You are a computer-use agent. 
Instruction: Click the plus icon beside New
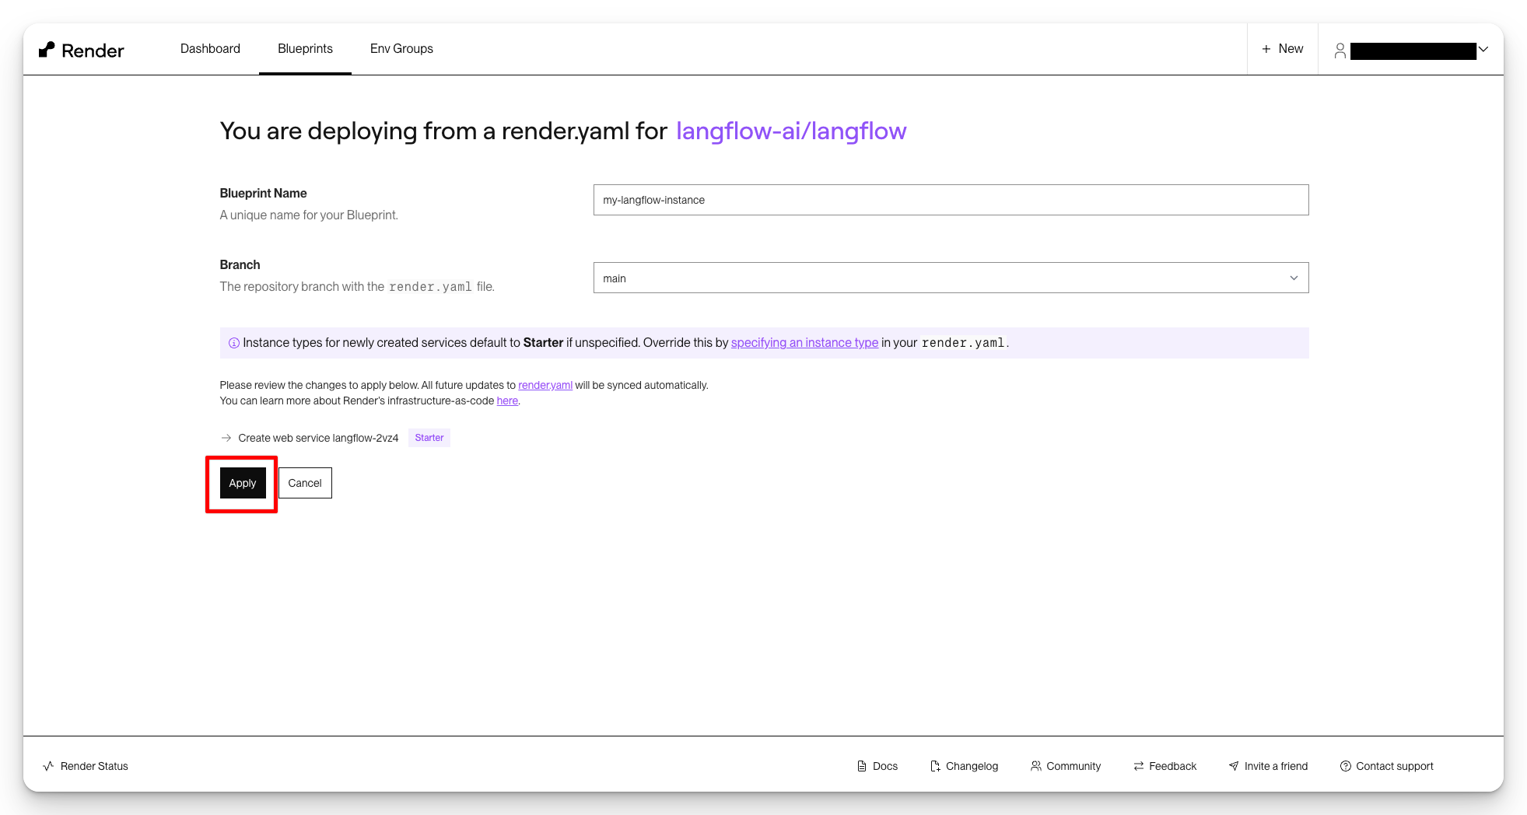[x=1266, y=49]
